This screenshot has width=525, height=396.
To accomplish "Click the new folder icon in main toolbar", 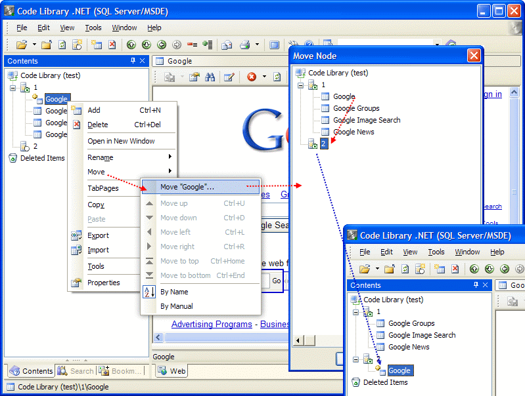I will pos(47,45).
